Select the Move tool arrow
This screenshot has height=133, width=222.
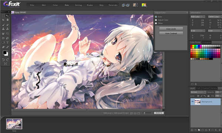tap(7, 16)
